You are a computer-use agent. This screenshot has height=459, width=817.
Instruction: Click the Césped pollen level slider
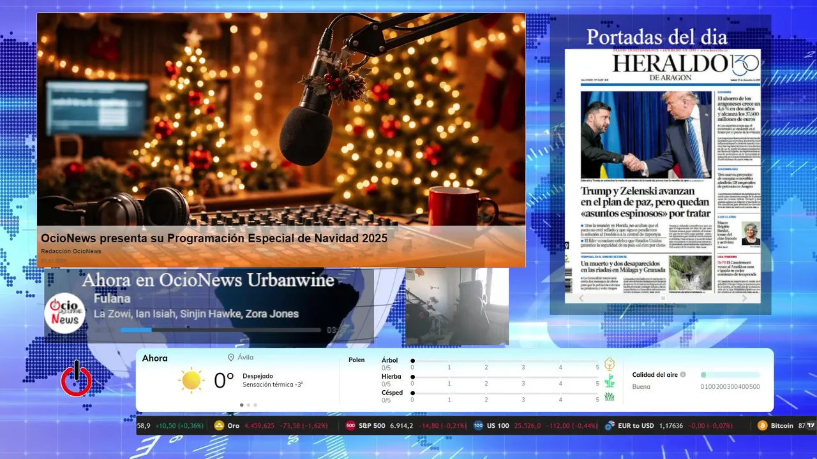coord(505,393)
